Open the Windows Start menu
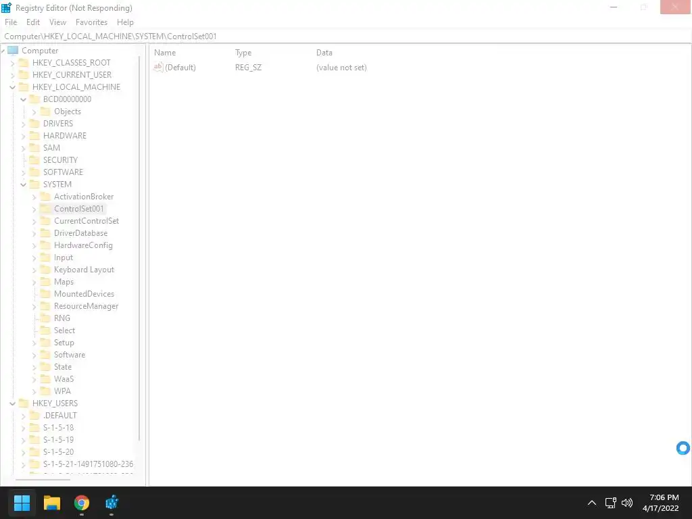692x519 pixels. tap(22, 503)
